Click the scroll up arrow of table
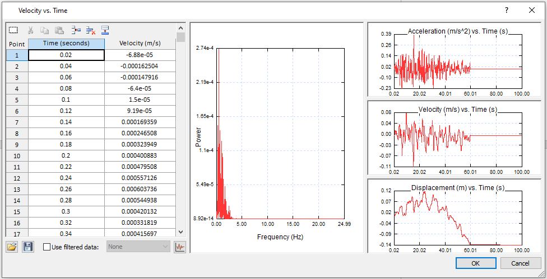 (180, 27)
